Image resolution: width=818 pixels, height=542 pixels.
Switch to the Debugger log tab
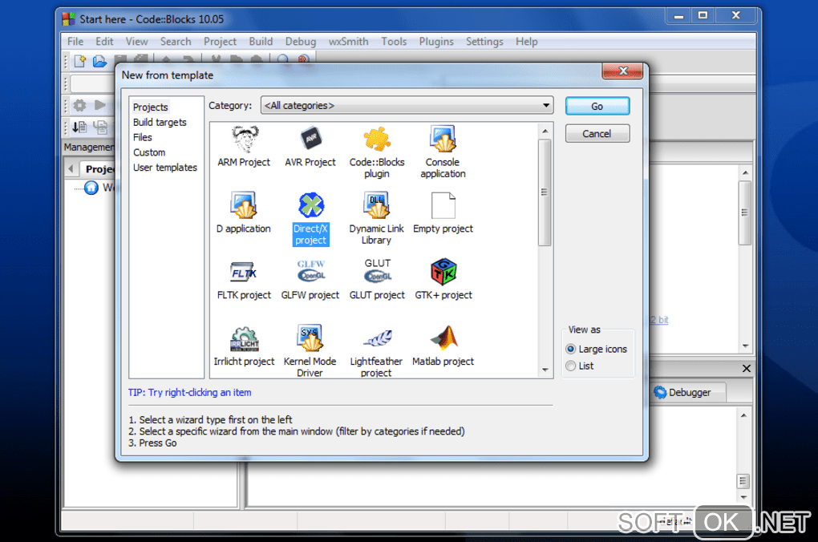tap(689, 392)
